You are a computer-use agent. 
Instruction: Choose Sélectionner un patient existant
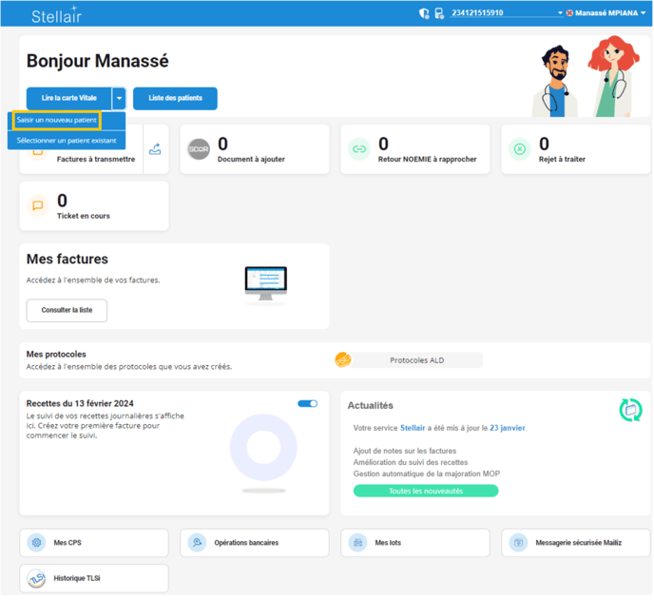pos(67,140)
